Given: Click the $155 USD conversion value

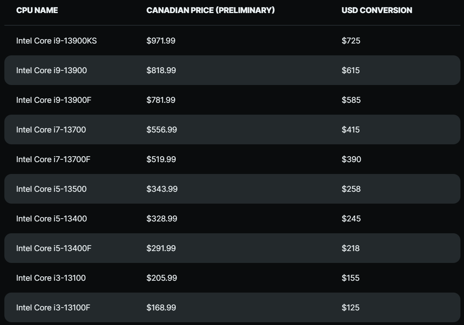Looking at the screenshot, I should [350, 278].
